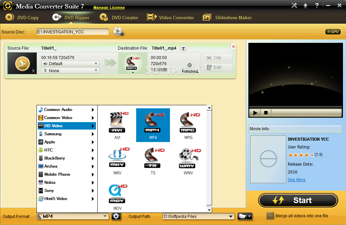
Task: Open the audio track Default dropdown
Action: tap(70, 64)
